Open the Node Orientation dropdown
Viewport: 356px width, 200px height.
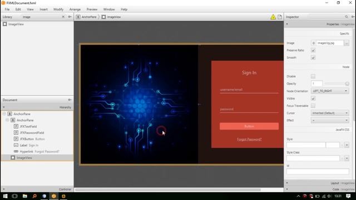click(330, 91)
